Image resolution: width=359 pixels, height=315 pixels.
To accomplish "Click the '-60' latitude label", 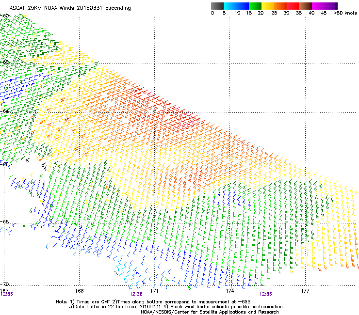I will tap(4, 16).
